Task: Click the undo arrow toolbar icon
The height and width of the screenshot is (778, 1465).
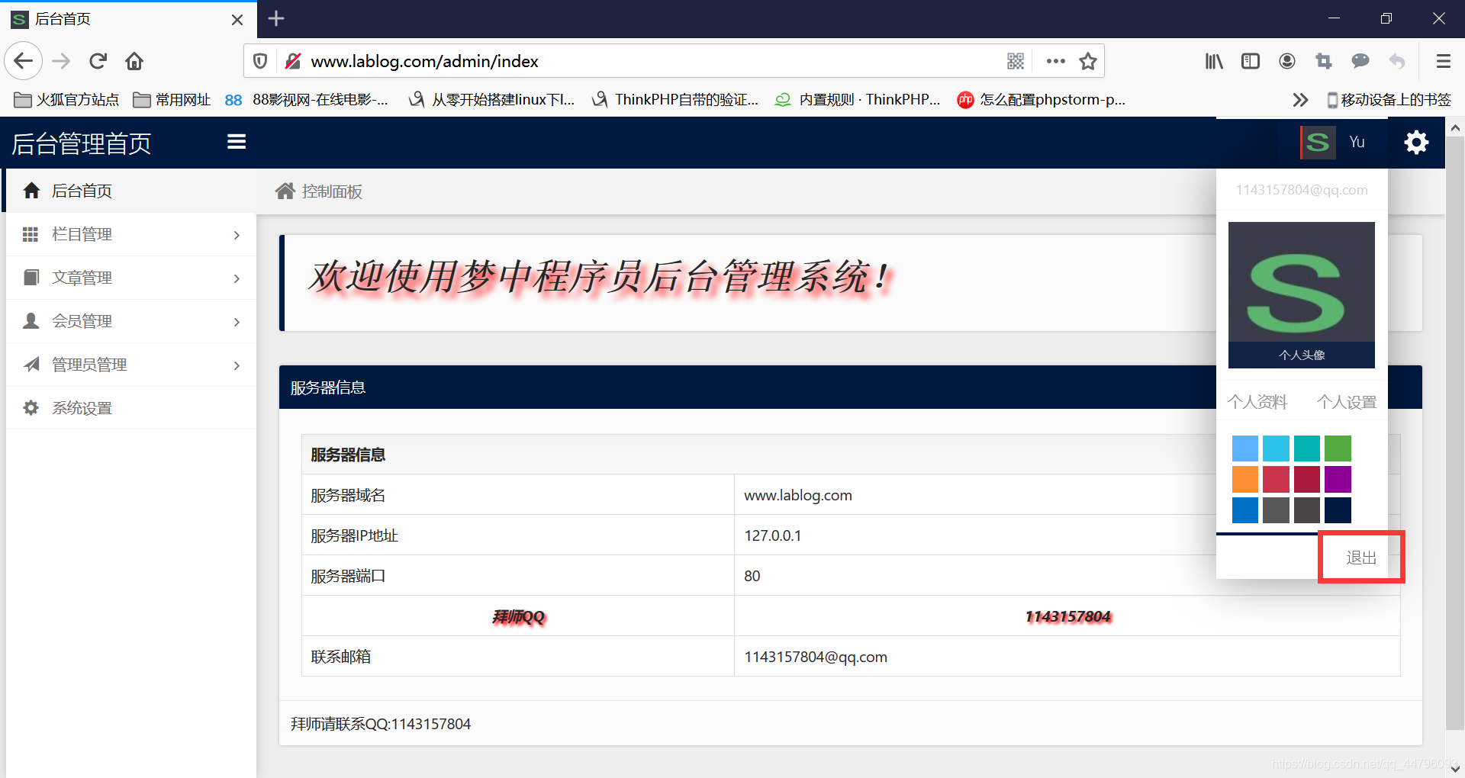Action: pyautogui.click(x=1397, y=61)
